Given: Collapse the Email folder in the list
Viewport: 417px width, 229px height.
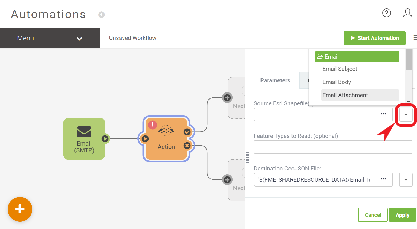Looking at the screenshot, I should click(357, 57).
